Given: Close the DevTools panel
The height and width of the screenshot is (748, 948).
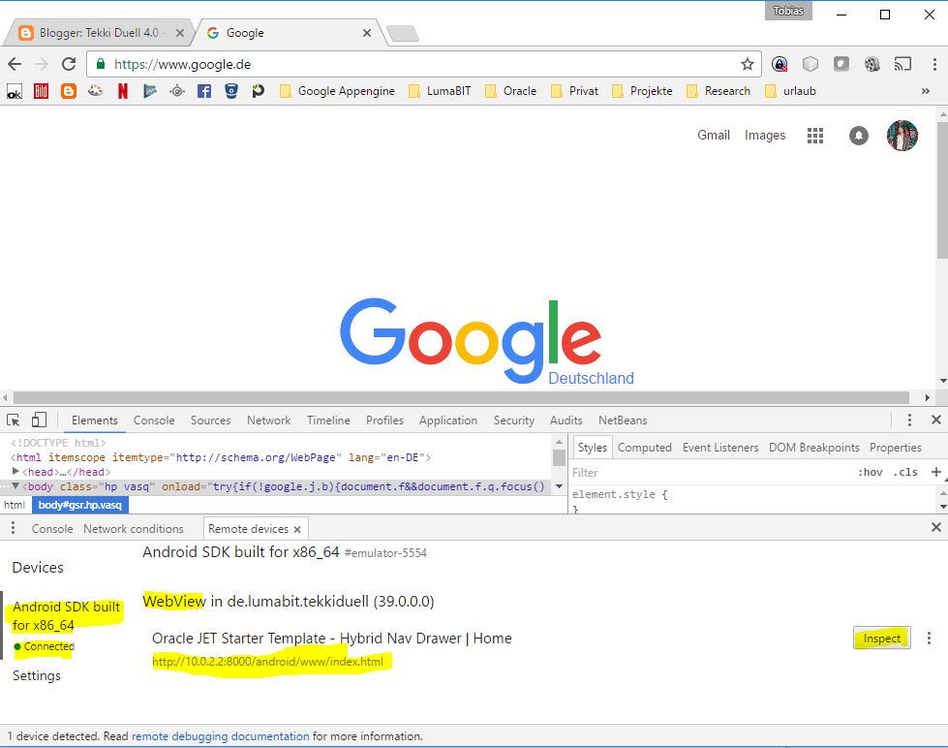Looking at the screenshot, I should tap(936, 420).
